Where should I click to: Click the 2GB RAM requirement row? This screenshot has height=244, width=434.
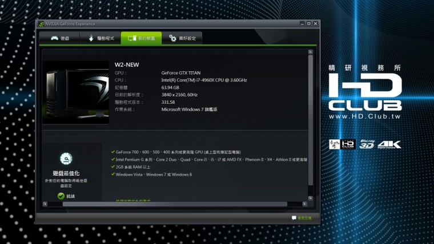pyautogui.click(x=131, y=167)
